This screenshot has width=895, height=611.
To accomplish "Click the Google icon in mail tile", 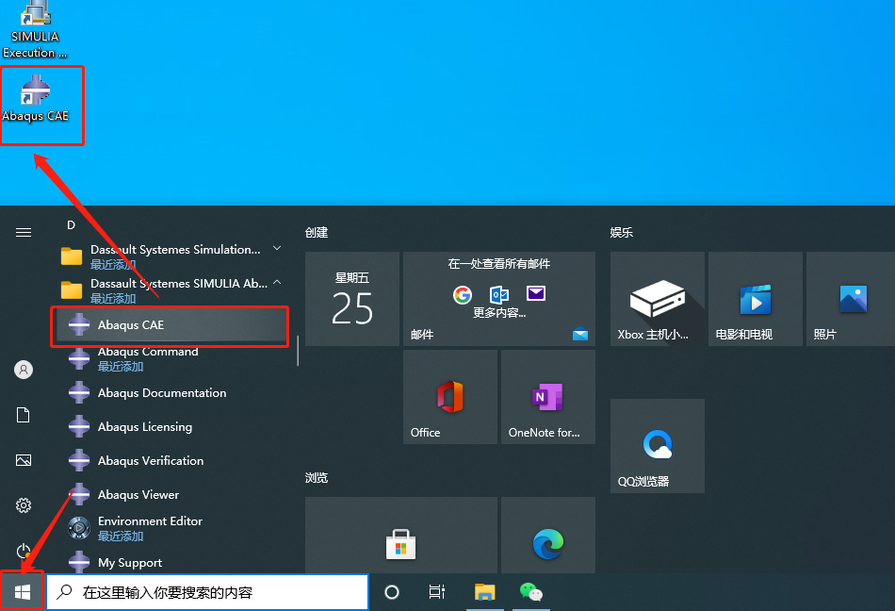I will 463,294.
